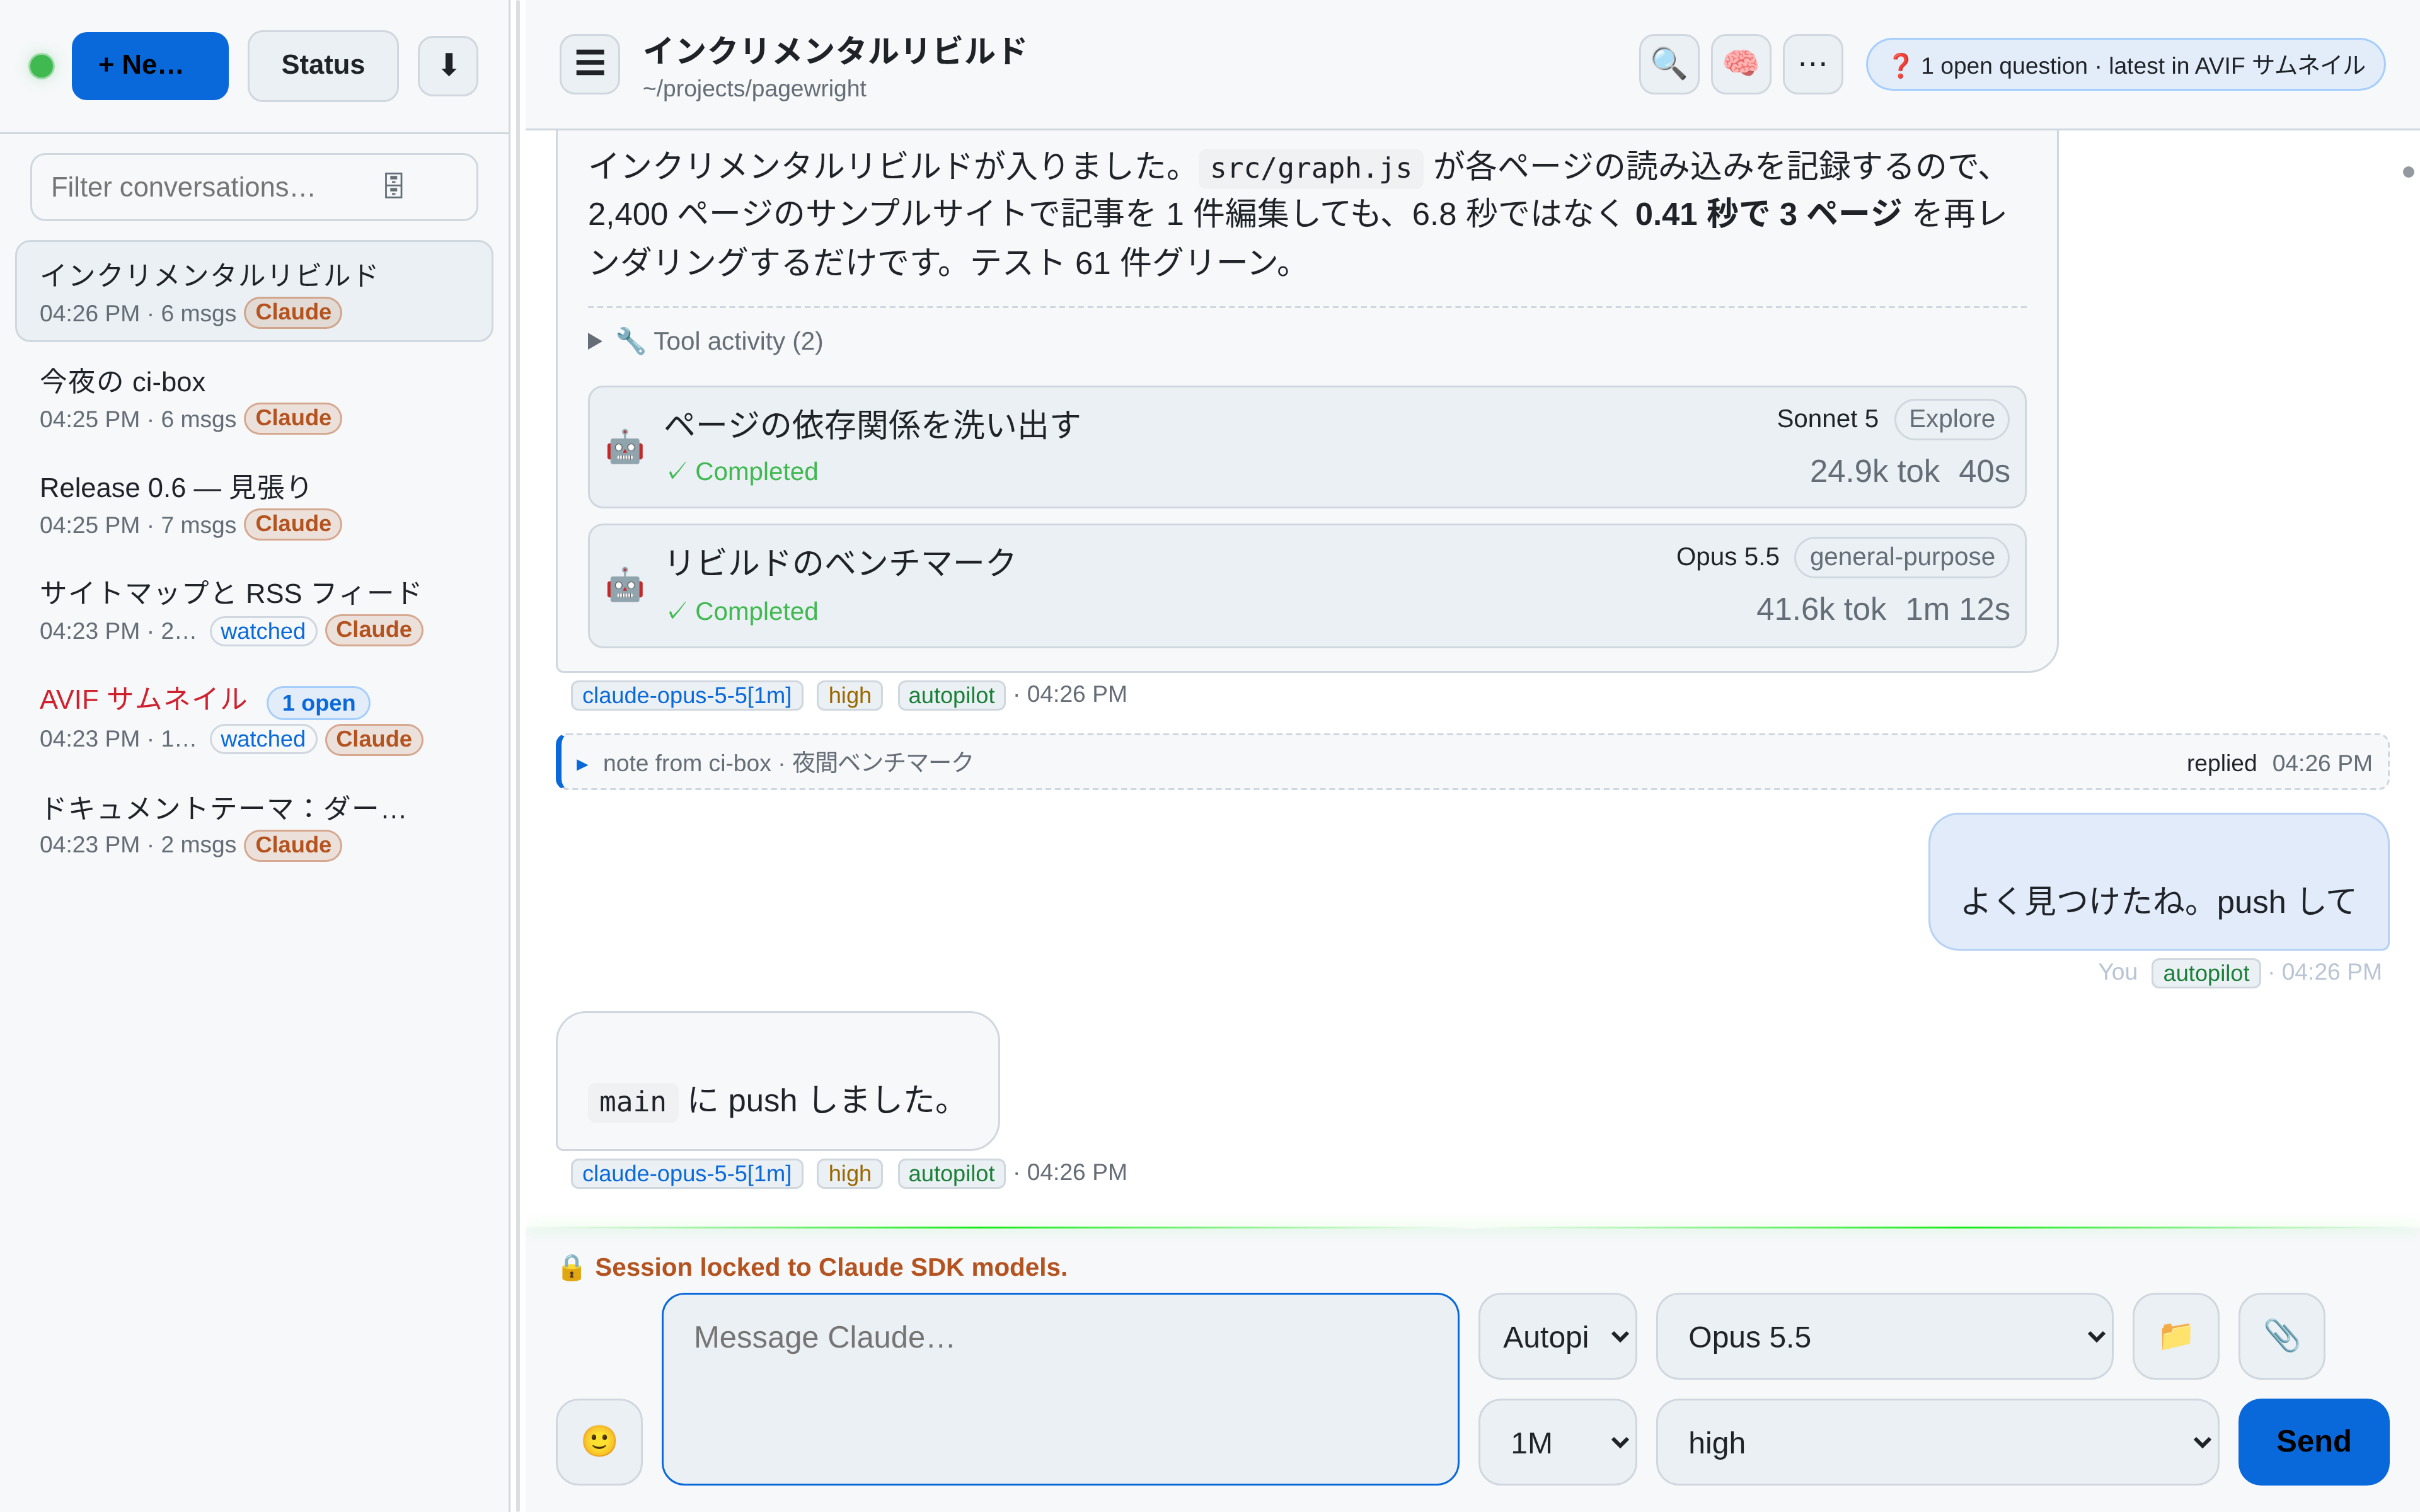Click watched tag on サイトマップ conversation
The width and height of the screenshot is (2420, 1512).
pyautogui.click(x=263, y=631)
